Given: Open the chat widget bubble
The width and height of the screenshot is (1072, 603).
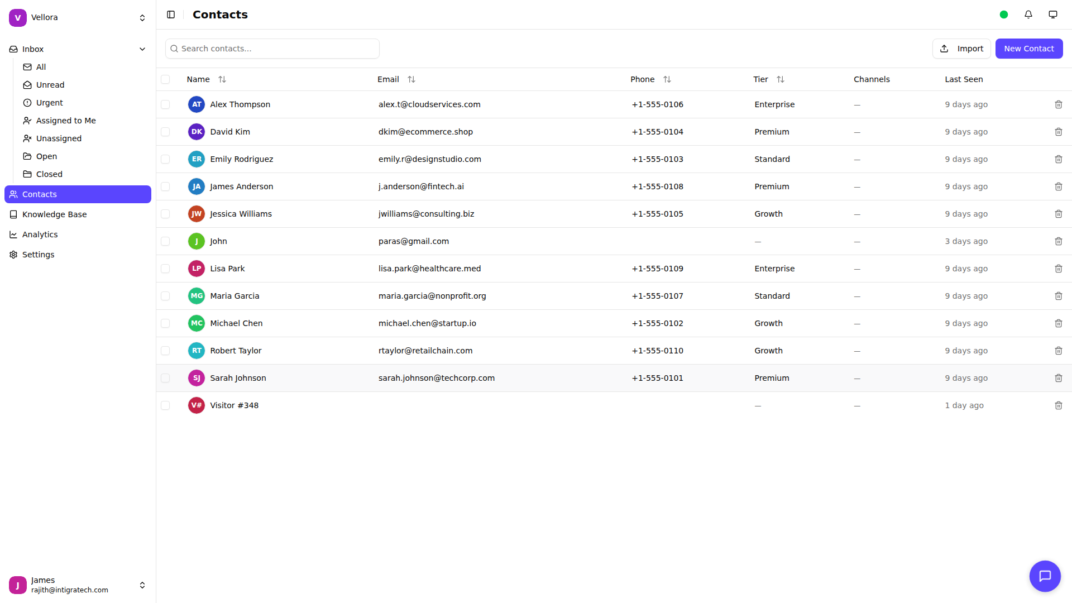Looking at the screenshot, I should [x=1045, y=576].
